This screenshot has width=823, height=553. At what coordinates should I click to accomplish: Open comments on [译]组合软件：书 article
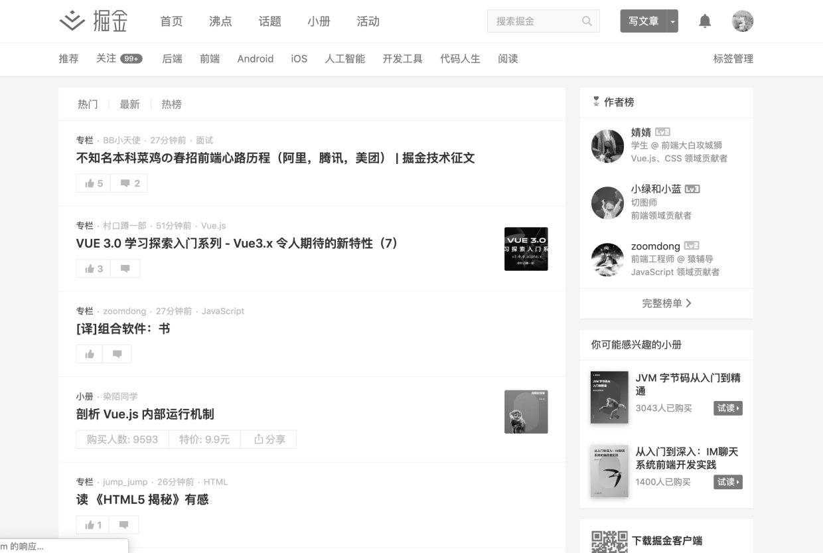coord(117,354)
